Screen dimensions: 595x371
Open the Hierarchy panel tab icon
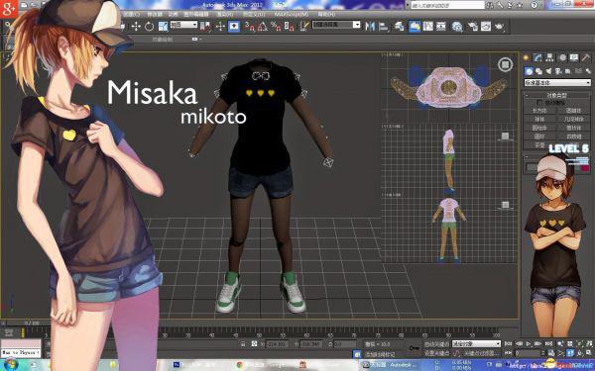point(549,57)
